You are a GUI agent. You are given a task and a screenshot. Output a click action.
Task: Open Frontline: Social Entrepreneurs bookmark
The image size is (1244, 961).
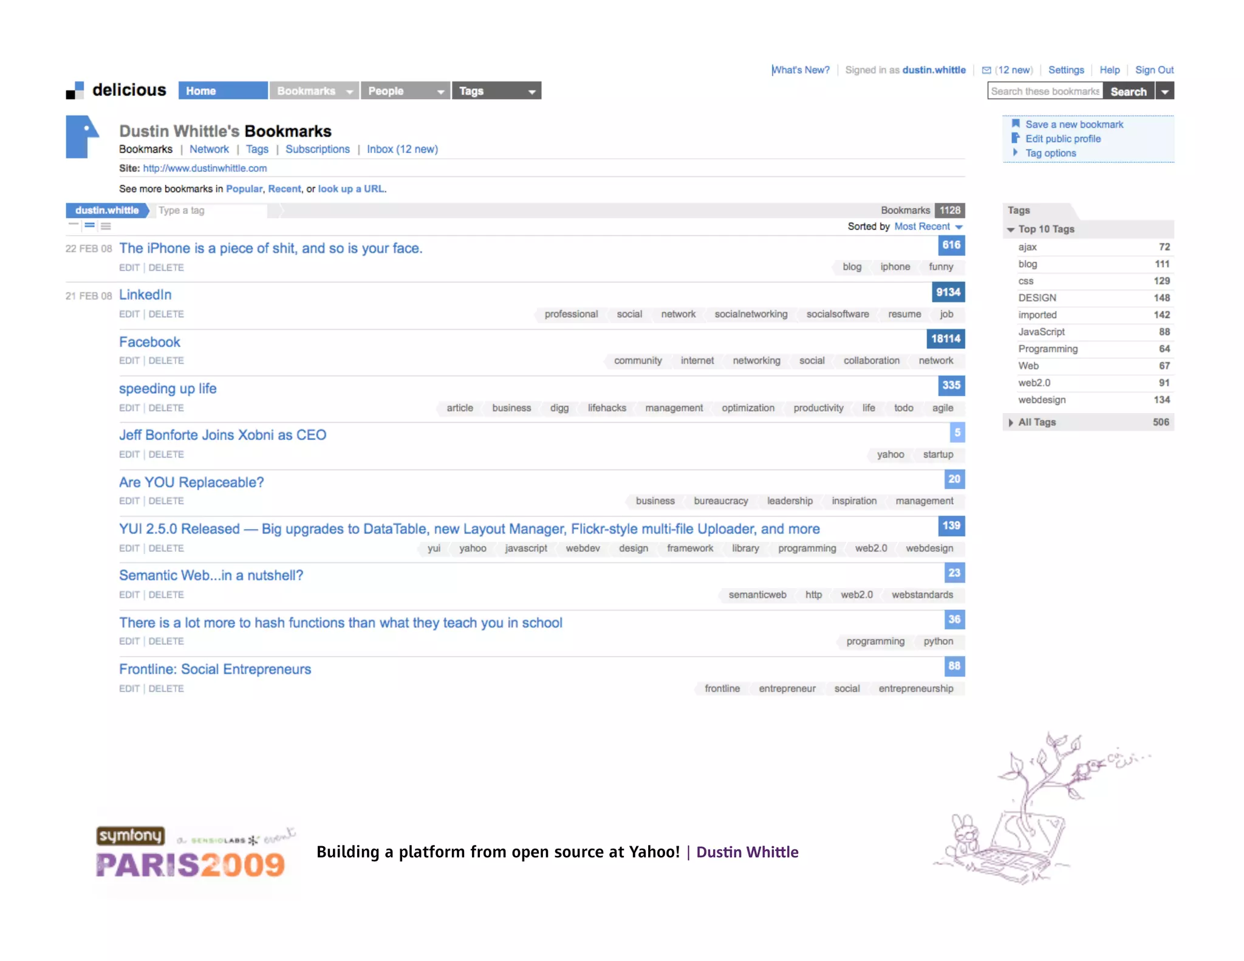(x=215, y=669)
